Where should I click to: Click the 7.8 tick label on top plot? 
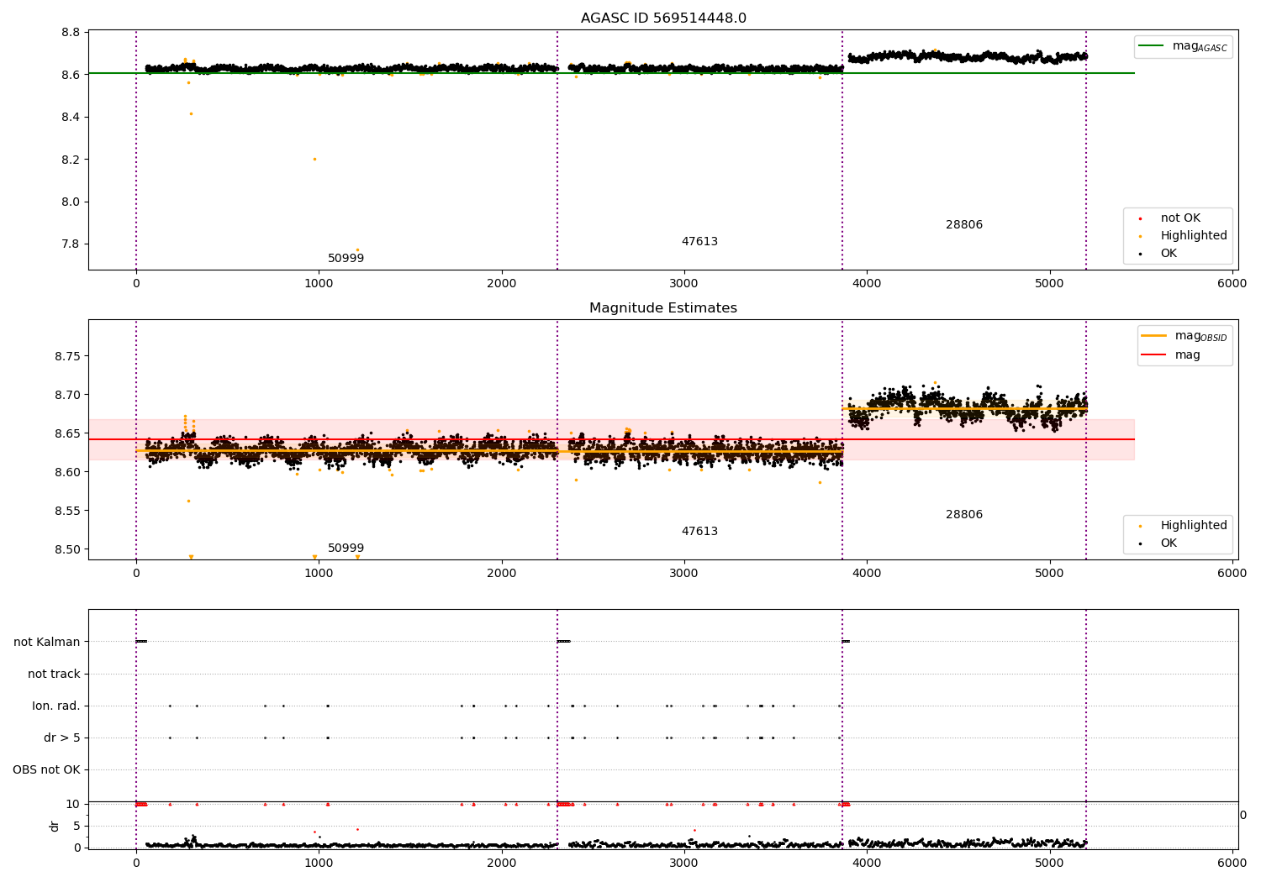pyautogui.click(x=71, y=244)
